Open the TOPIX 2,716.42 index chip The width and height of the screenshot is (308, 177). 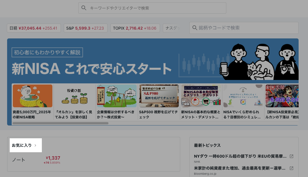[x=135, y=28]
